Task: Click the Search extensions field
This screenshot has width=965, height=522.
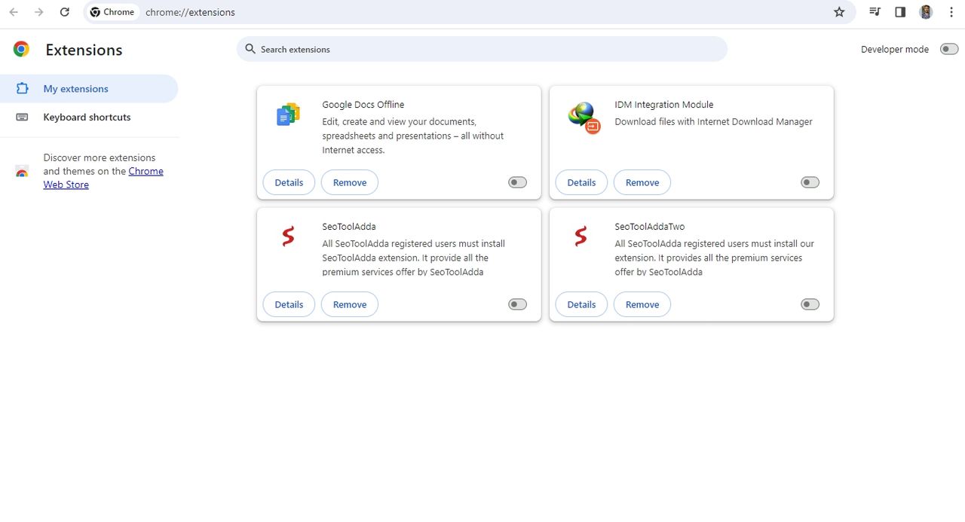Action: pyautogui.click(x=482, y=49)
